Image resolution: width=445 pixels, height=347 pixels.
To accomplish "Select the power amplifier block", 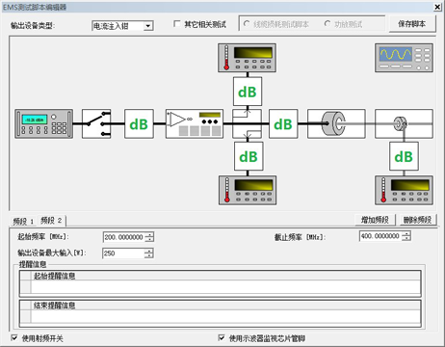I will click(195, 123).
